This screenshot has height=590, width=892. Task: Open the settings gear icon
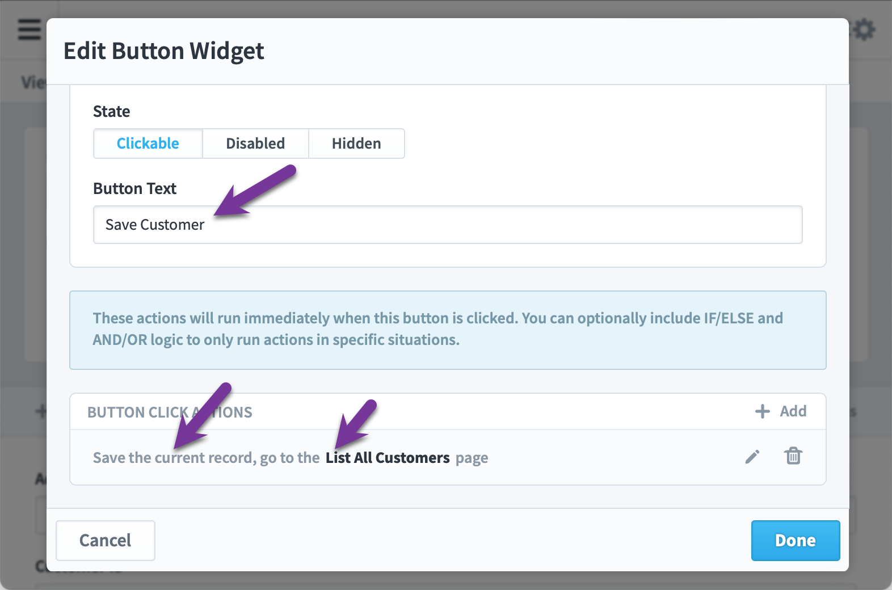coord(864,29)
